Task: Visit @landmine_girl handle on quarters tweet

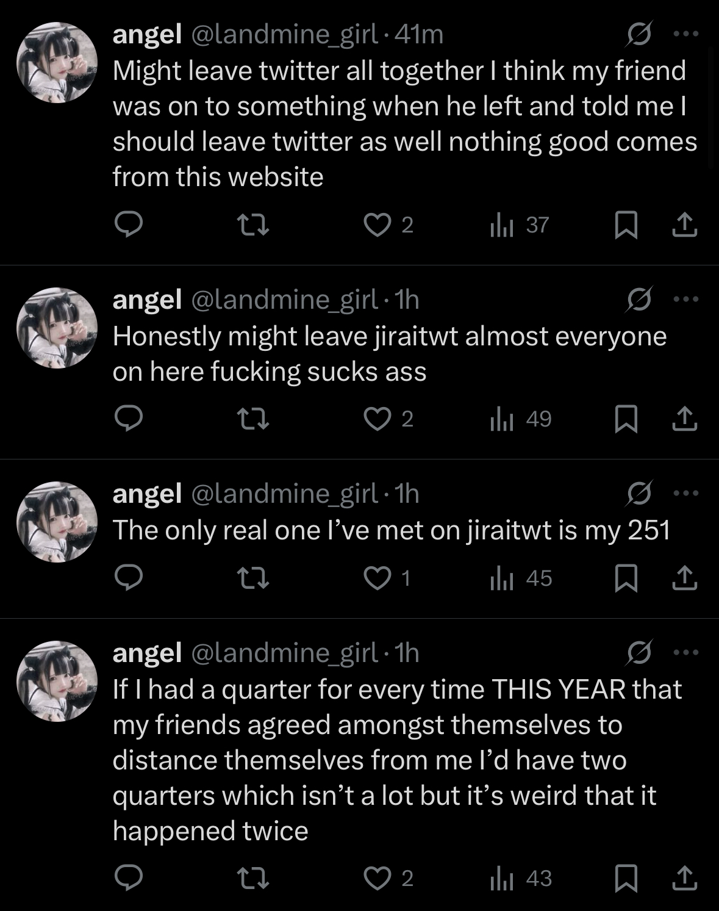Action: click(285, 653)
